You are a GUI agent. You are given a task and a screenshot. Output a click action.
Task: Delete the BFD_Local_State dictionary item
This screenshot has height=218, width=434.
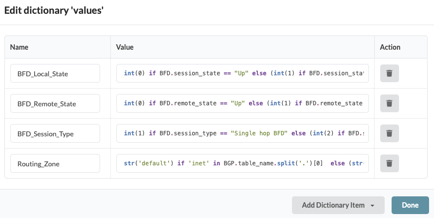pyautogui.click(x=390, y=73)
